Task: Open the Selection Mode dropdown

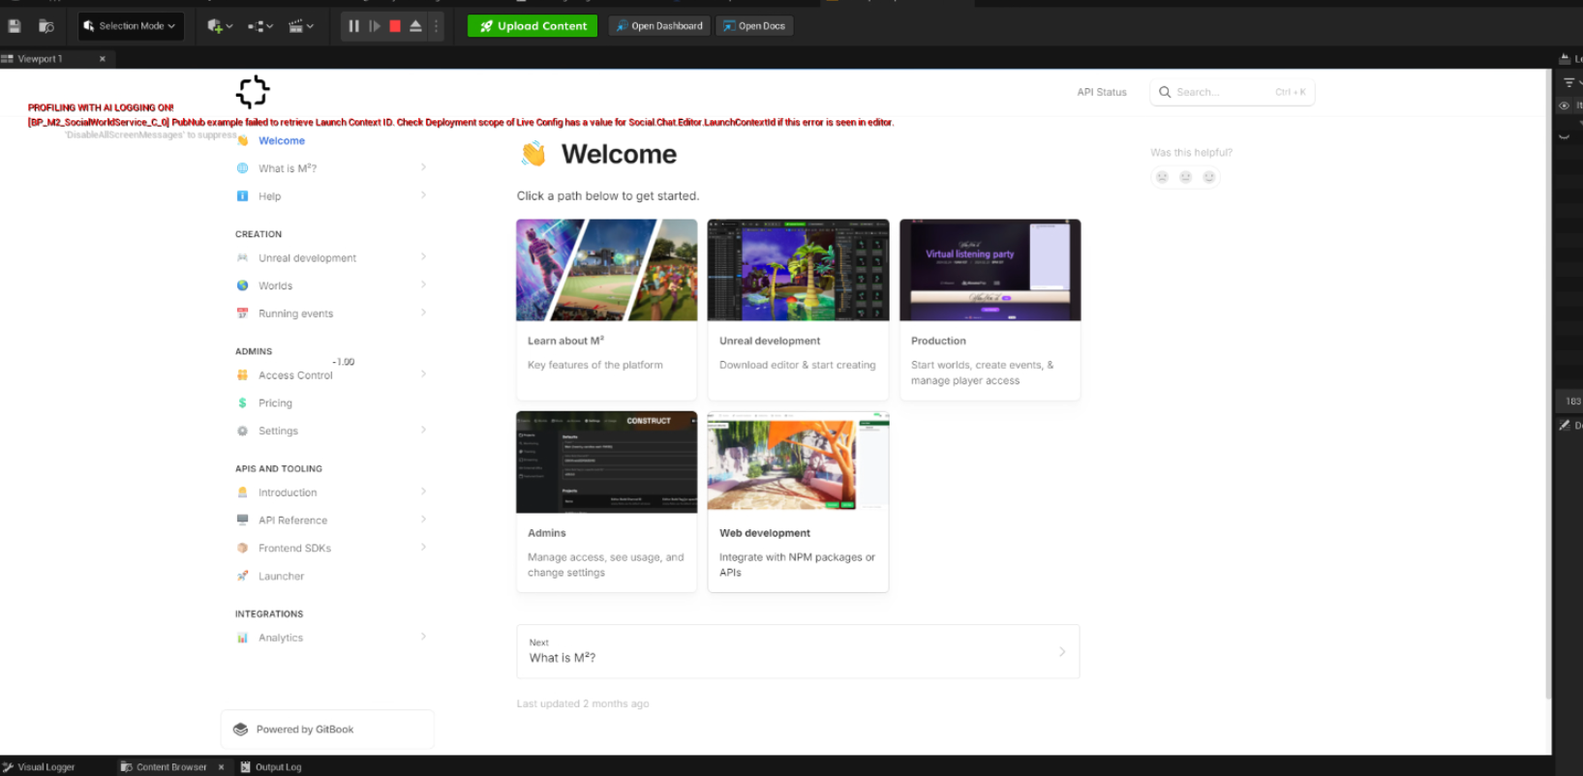Action: pos(130,26)
